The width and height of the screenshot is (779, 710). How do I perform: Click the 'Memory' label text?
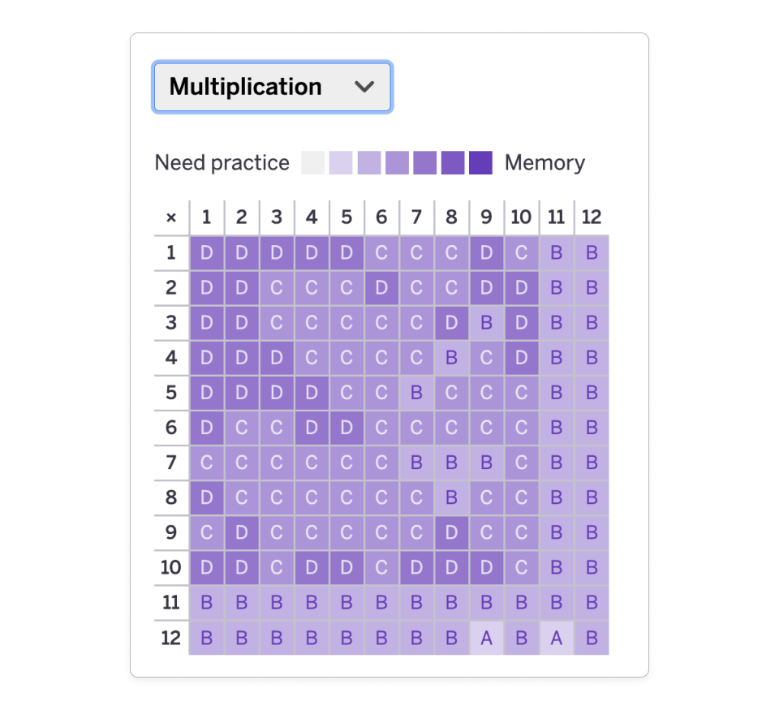pyautogui.click(x=544, y=162)
